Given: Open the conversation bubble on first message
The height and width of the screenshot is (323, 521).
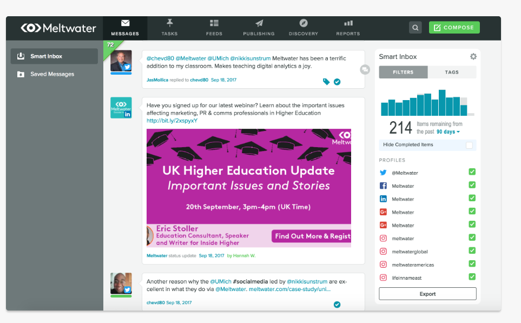Looking at the screenshot, I should pos(365,69).
